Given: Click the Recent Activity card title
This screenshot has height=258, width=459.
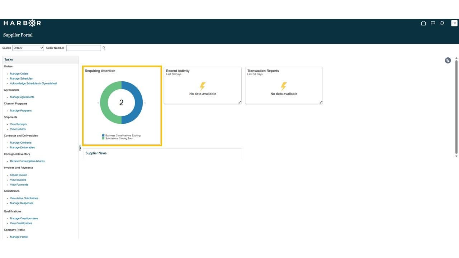Looking at the screenshot, I should 178,71.
